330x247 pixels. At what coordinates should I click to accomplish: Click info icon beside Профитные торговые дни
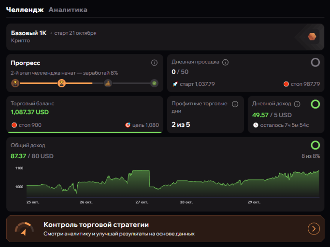pos(235,104)
